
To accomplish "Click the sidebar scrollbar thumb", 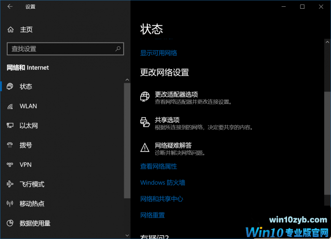I will tap(127, 140).
